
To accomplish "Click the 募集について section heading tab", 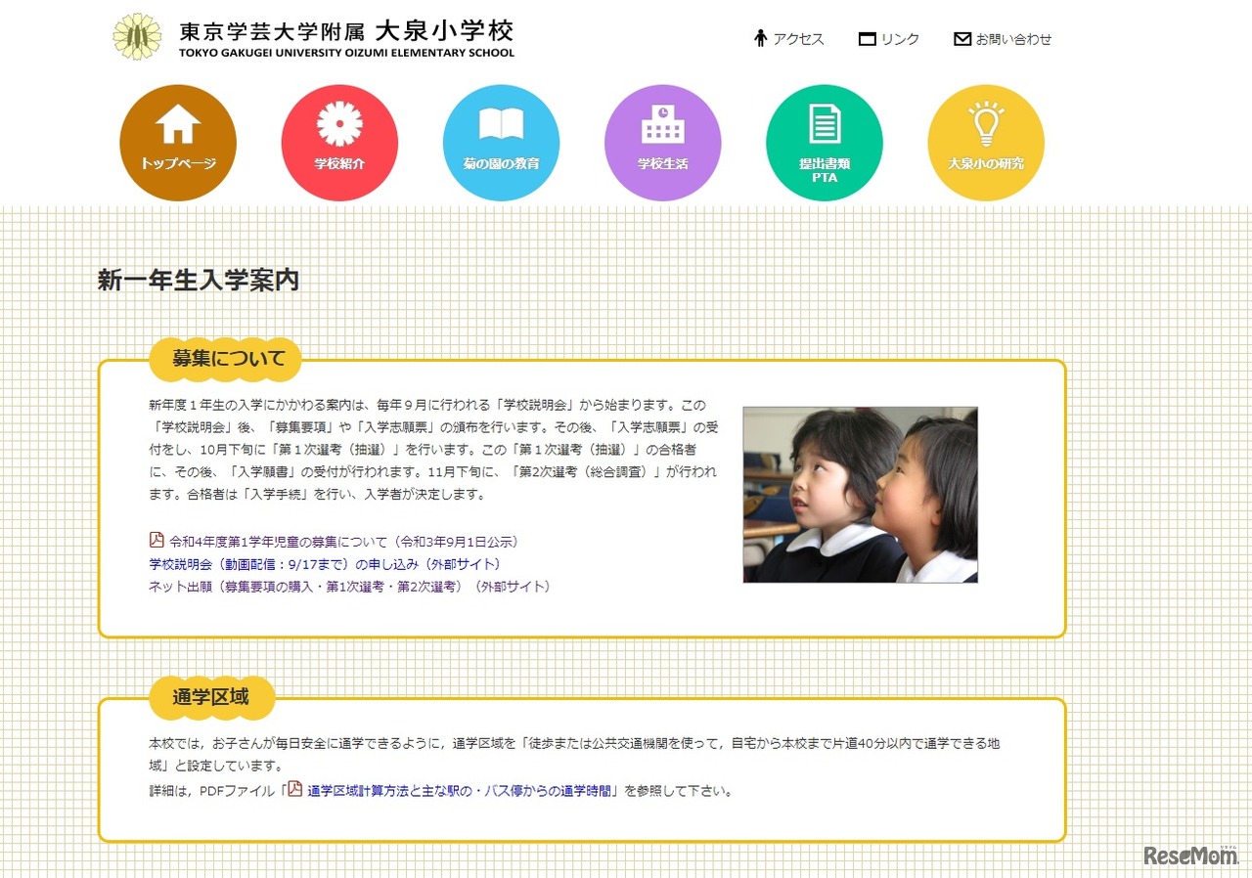I will pos(224,358).
